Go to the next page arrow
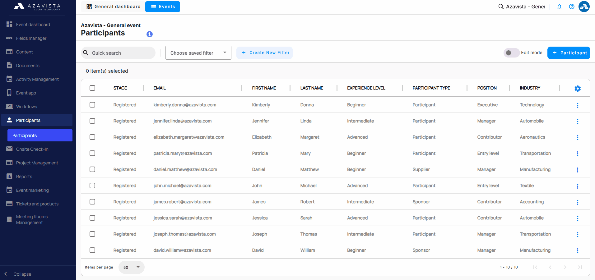595x280 pixels. click(565, 267)
